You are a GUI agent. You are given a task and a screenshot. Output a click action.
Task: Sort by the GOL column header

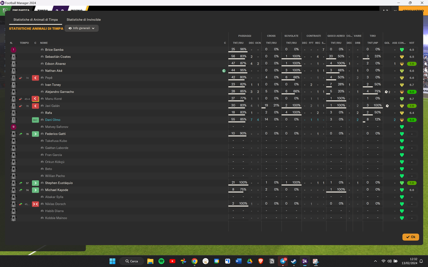click(x=387, y=43)
